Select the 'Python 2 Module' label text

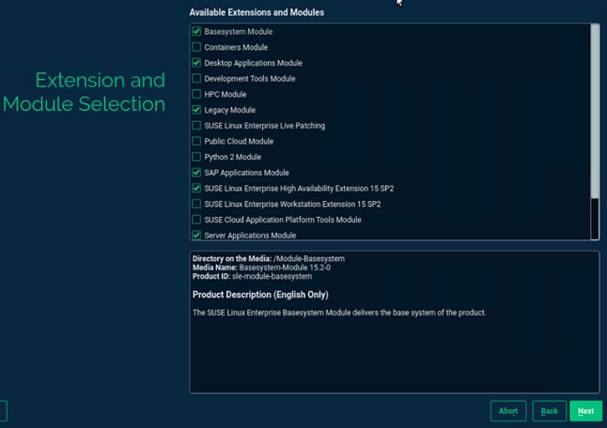(x=233, y=157)
